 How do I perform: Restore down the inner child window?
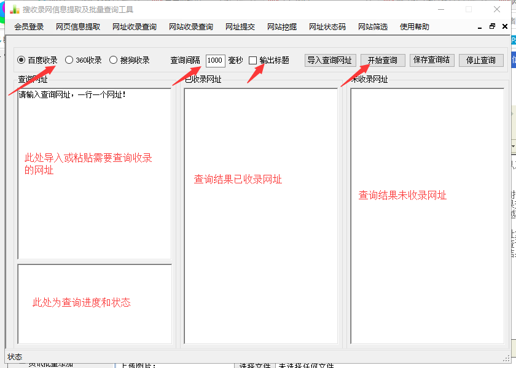click(492, 27)
